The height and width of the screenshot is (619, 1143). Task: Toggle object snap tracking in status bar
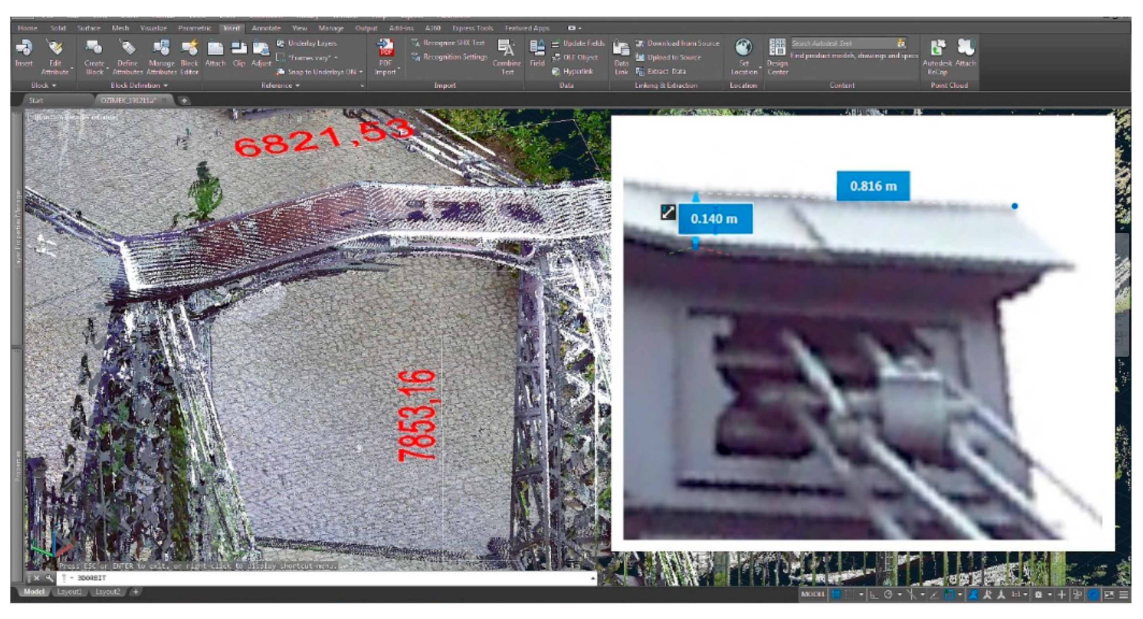pos(934,594)
